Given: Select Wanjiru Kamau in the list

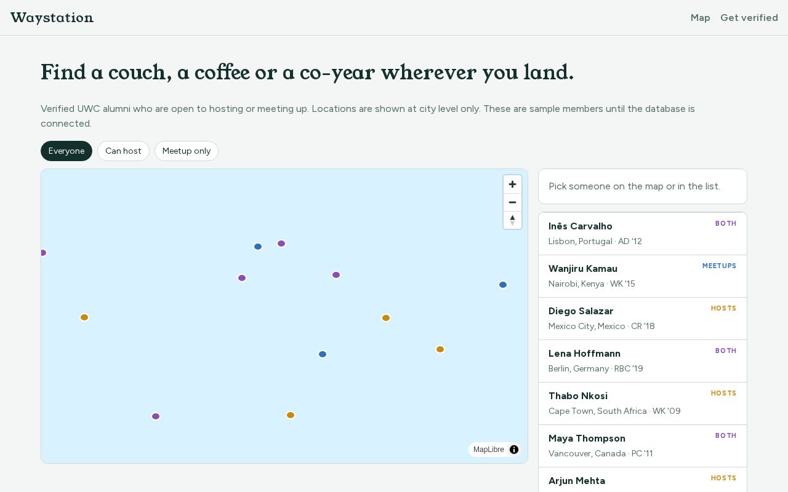Looking at the screenshot, I should (x=643, y=276).
